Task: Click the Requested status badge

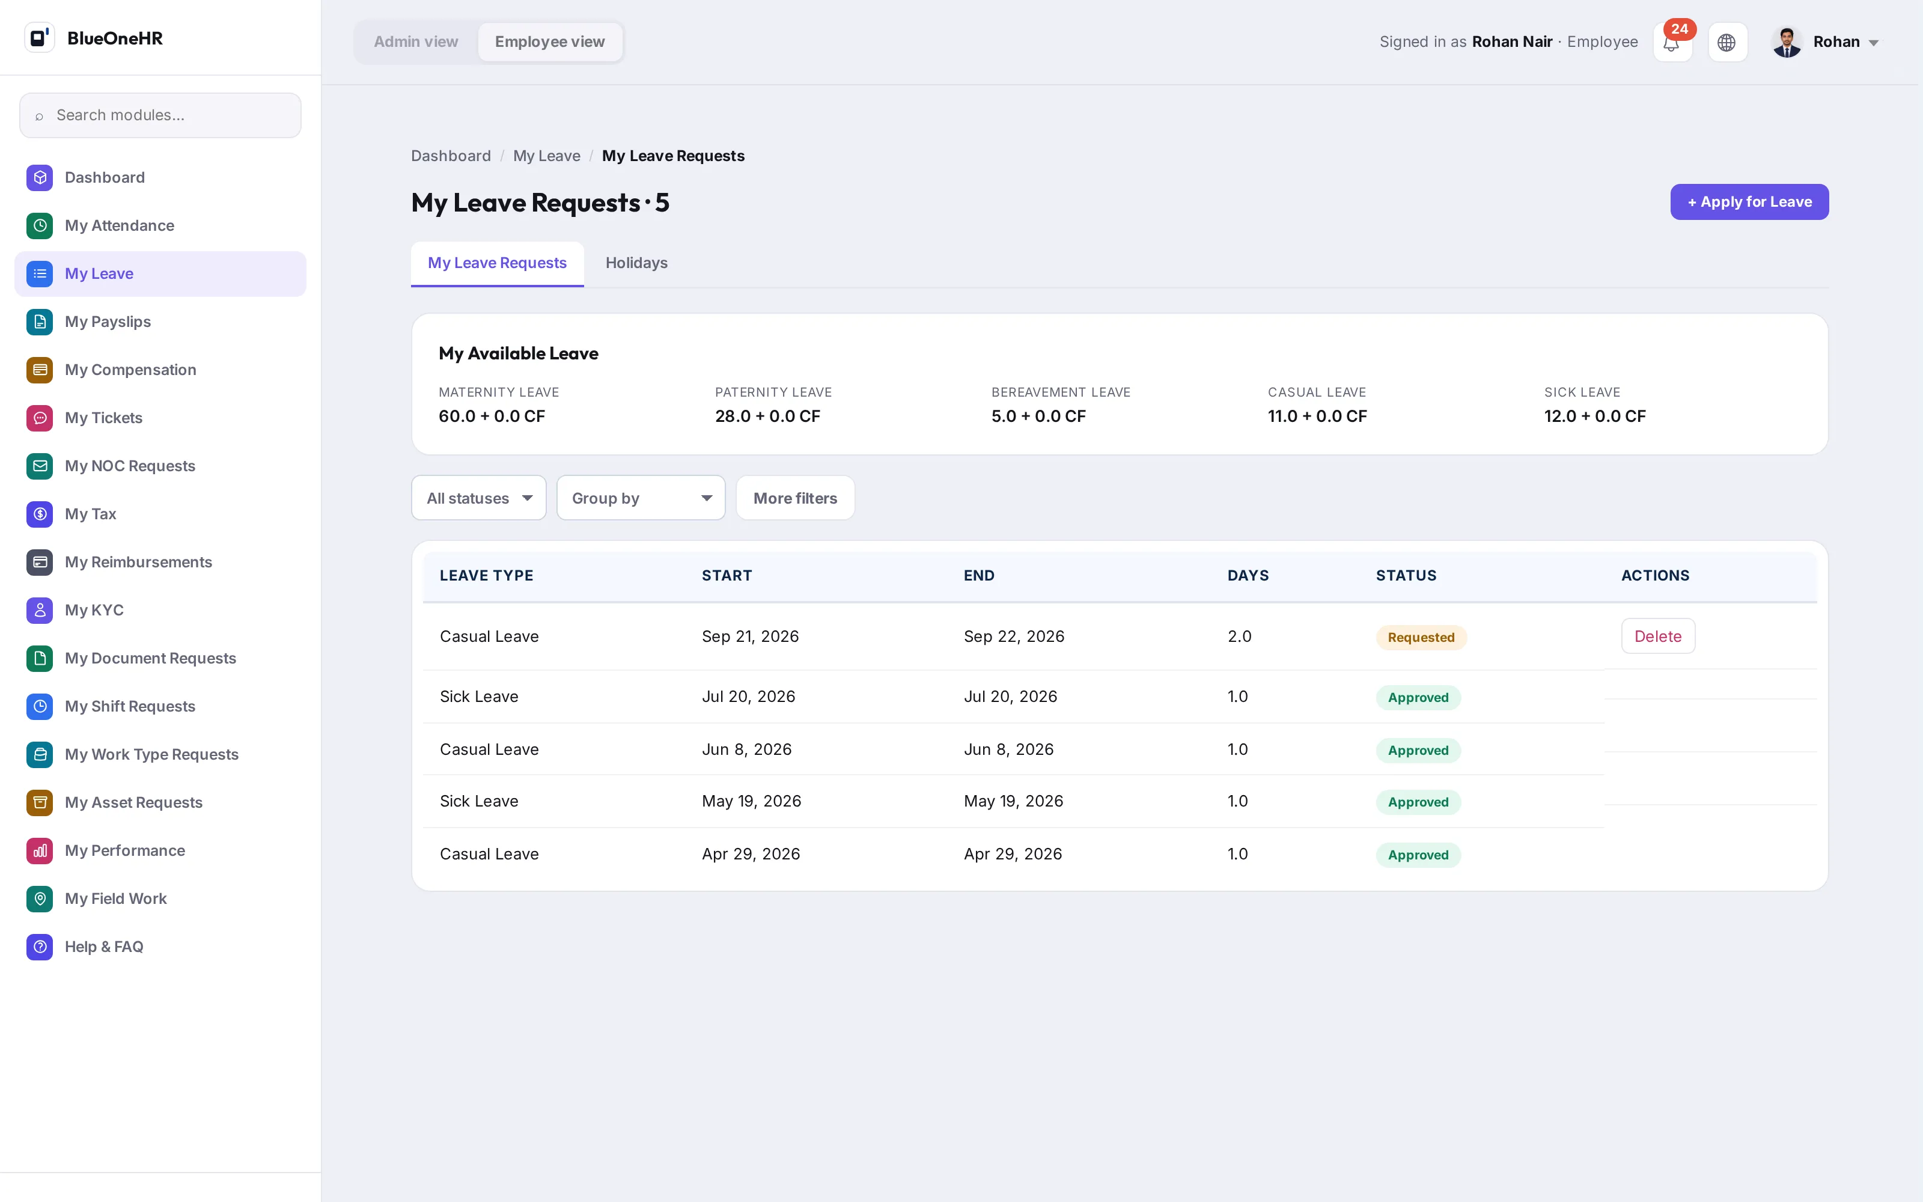Action: click(1421, 638)
